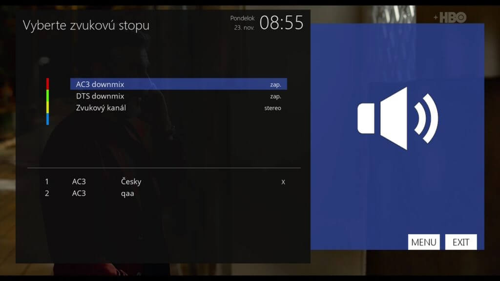Click the 08:55 clock display
500x281 pixels.
click(x=281, y=22)
